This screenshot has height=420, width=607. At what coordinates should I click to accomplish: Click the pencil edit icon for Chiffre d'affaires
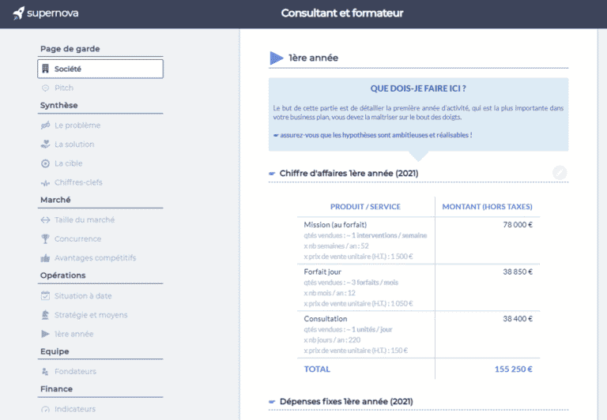(x=560, y=173)
